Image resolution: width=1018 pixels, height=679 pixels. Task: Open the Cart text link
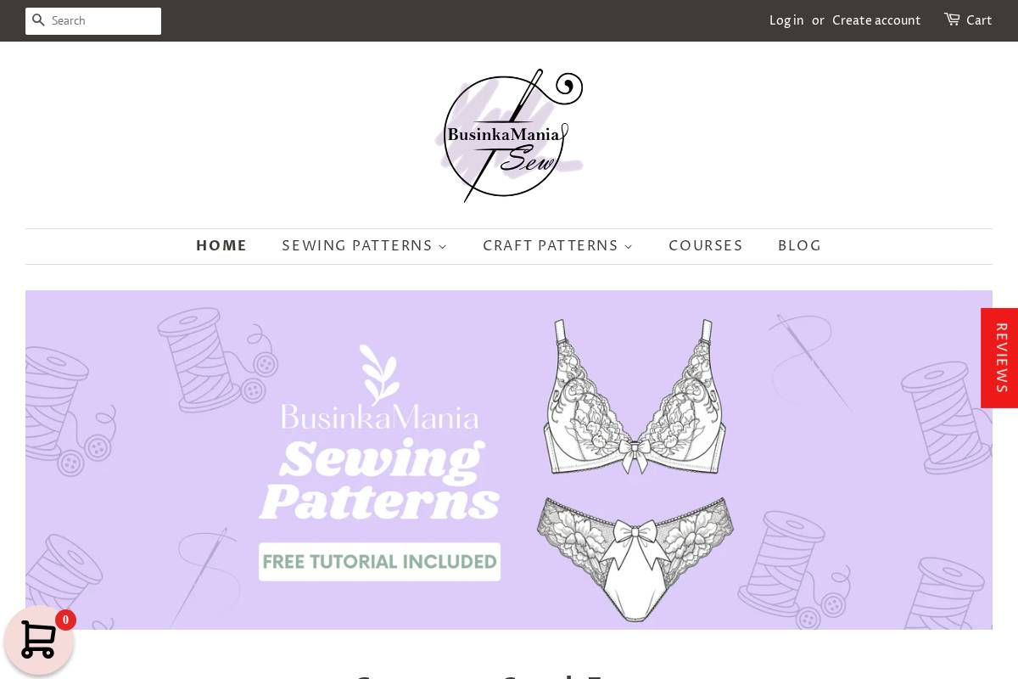click(x=979, y=20)
